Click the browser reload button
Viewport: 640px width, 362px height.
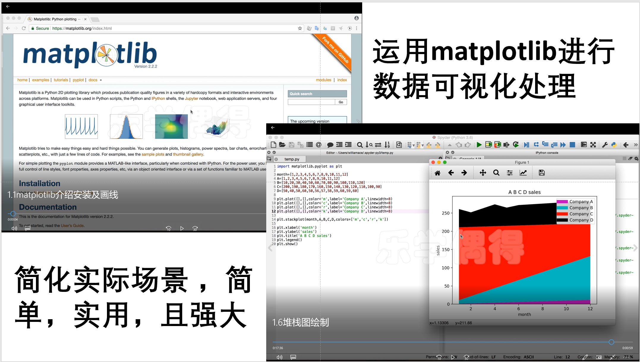coord(24,28)
